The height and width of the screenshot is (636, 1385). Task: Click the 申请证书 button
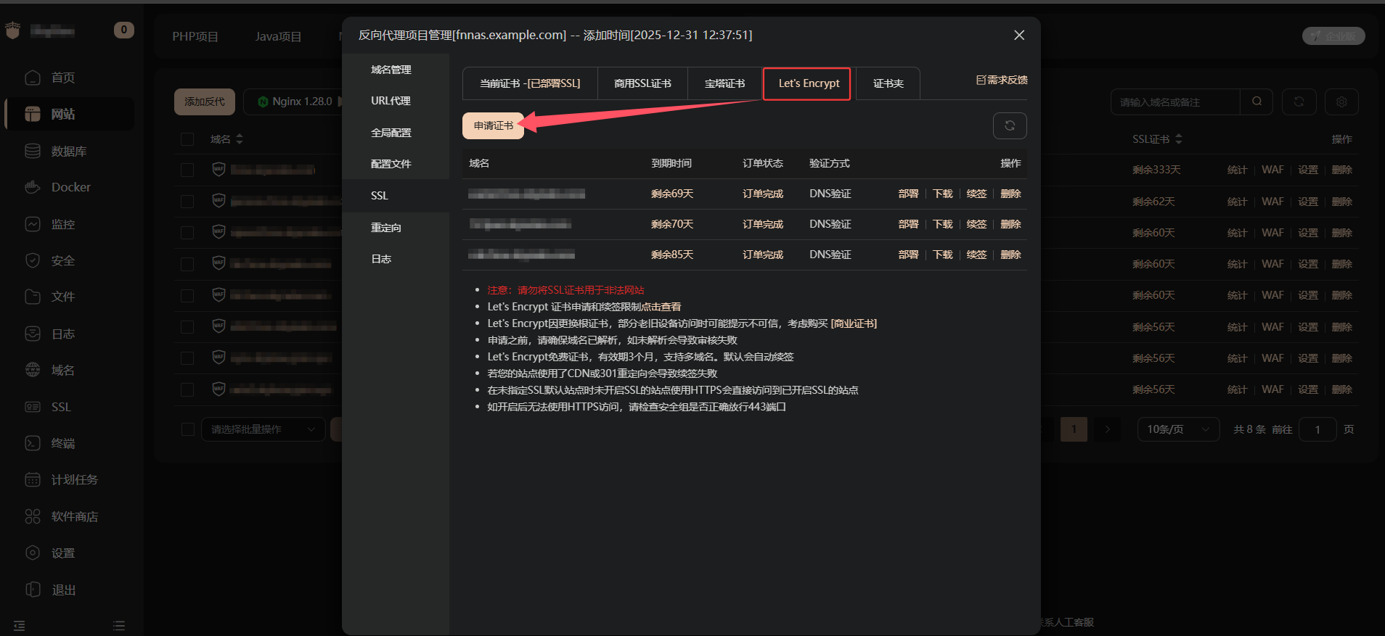click(x=493, y=125)
